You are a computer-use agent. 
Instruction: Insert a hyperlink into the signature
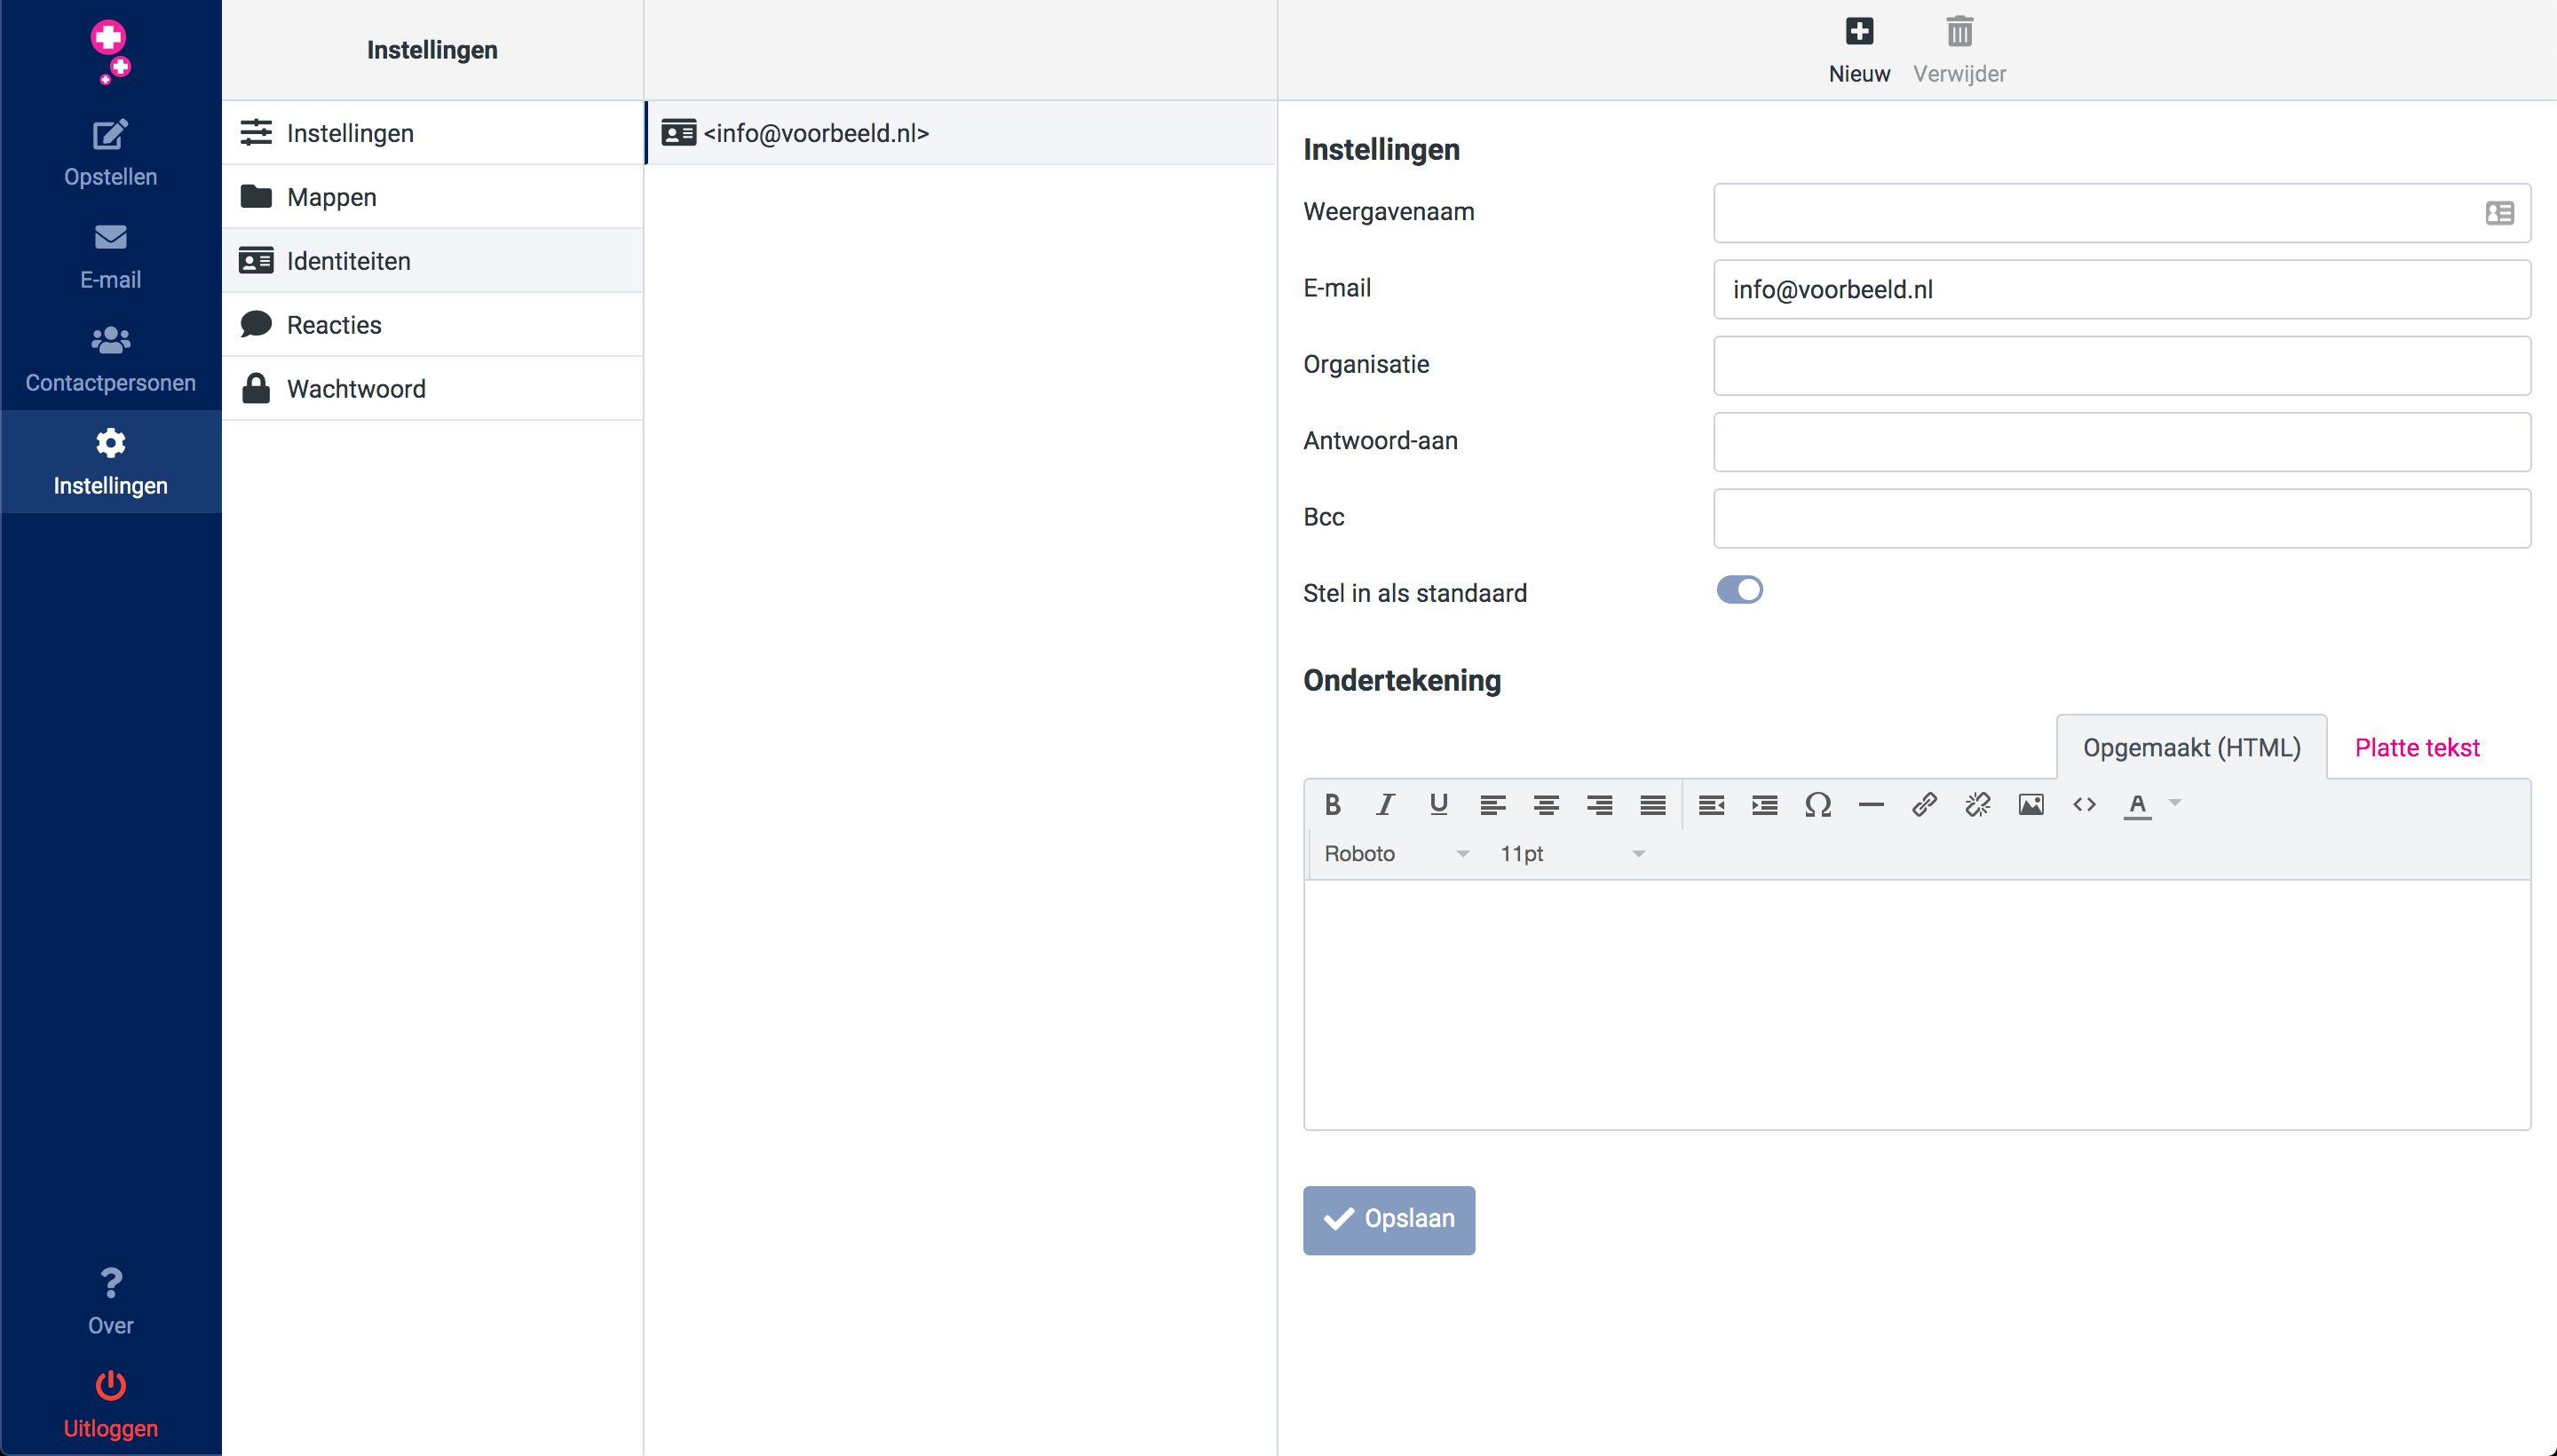[1923, 804]
